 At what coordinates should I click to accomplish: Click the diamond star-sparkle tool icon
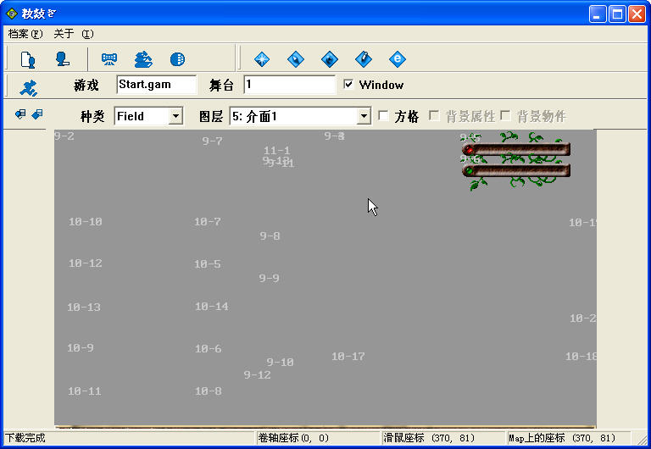click(x=262, y=59)
